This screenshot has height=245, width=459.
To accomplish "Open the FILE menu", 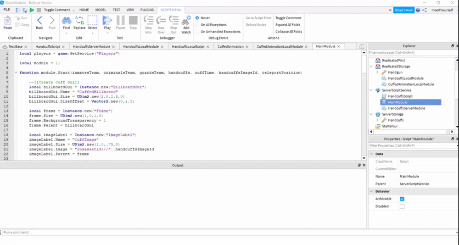I will [7, 10].
